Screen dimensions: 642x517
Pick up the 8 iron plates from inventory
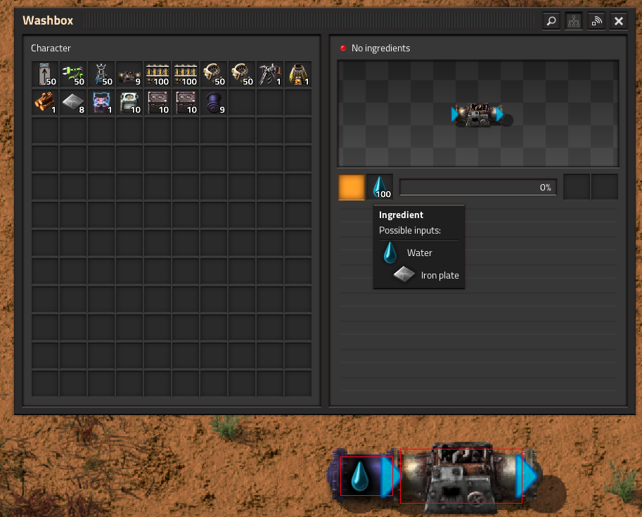(73, 103)
